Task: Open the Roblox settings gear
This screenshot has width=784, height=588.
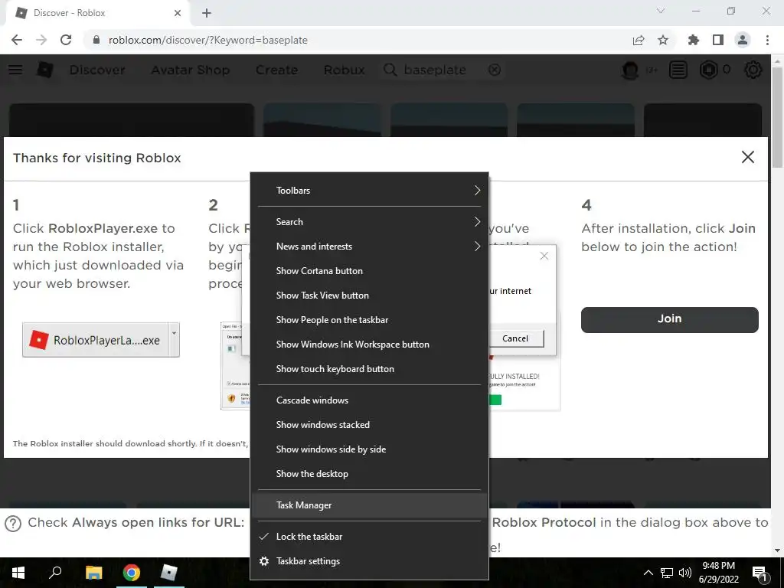Action: (x=753, y=70)
